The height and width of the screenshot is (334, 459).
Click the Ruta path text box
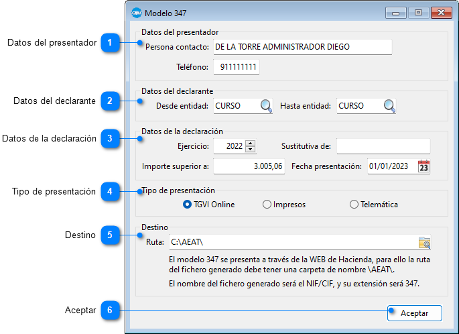click(x=291, y=242)
